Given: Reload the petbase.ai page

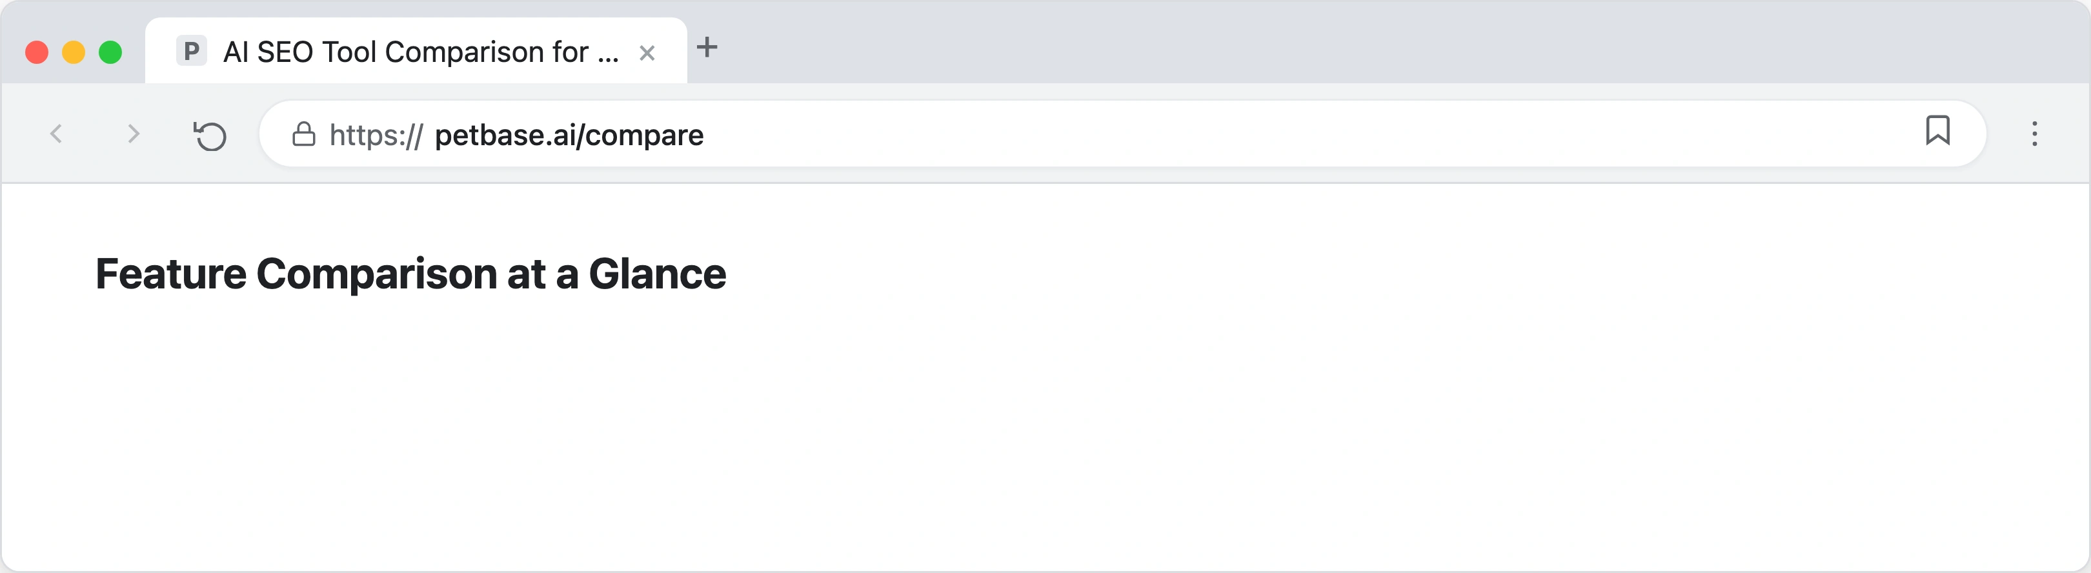Looking at the screenshot, I should 210,135.
